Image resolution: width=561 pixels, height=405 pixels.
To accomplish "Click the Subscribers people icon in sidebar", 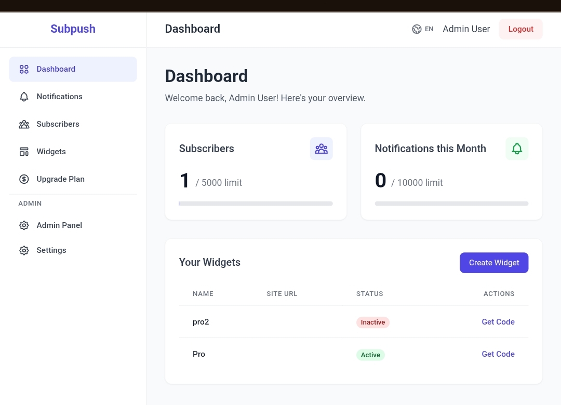I will [24, 124].
